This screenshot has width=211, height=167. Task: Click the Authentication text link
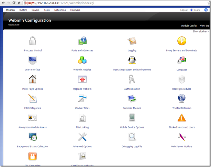click(x=132, y=89)
